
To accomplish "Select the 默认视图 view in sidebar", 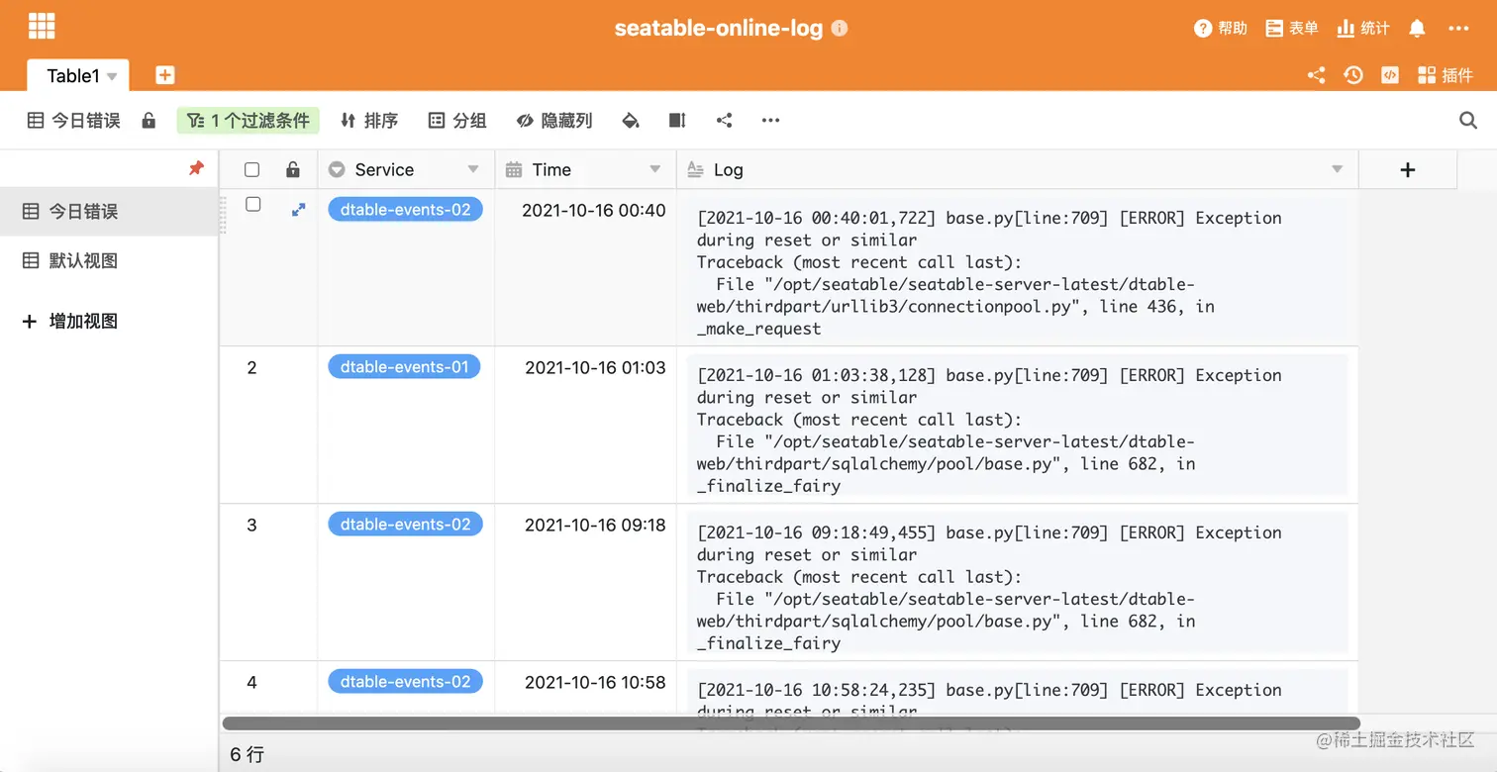I will (x=109, y=261).
